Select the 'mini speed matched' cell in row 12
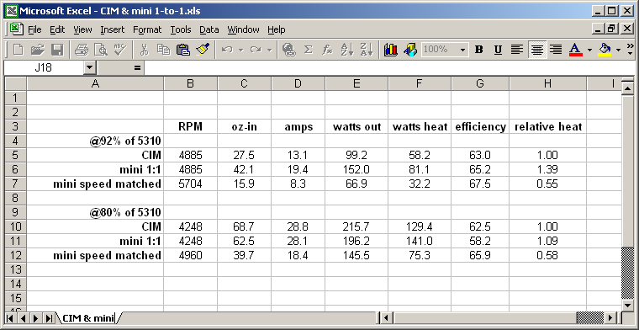Image resolution: width=639 pixels, height=330 pixels. point(95,255)
